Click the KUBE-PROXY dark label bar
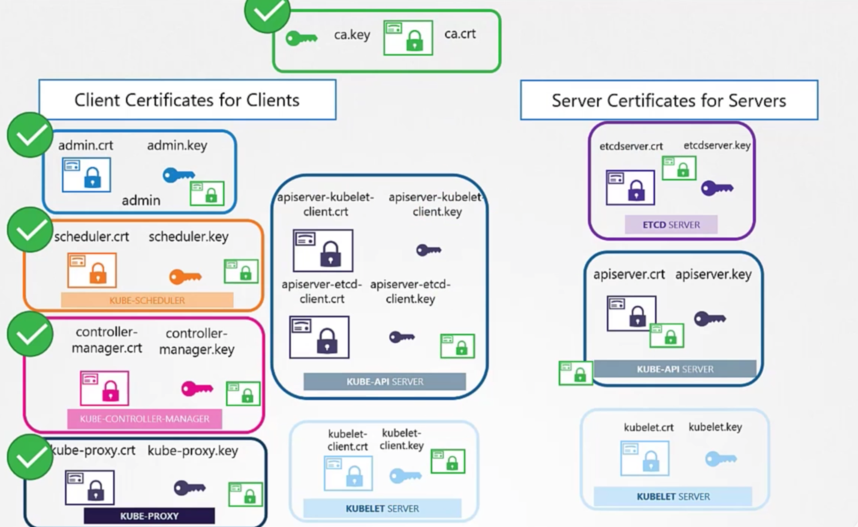 click(149, 516)
